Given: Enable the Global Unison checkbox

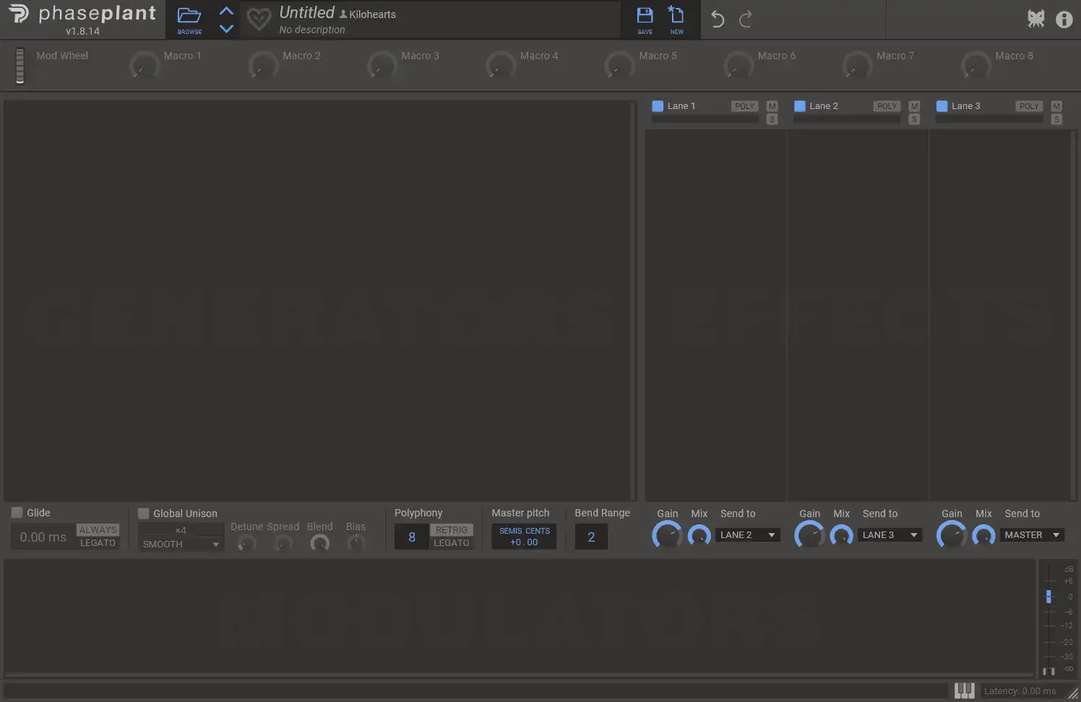Looking at the screenshot, I should (143, 513).
